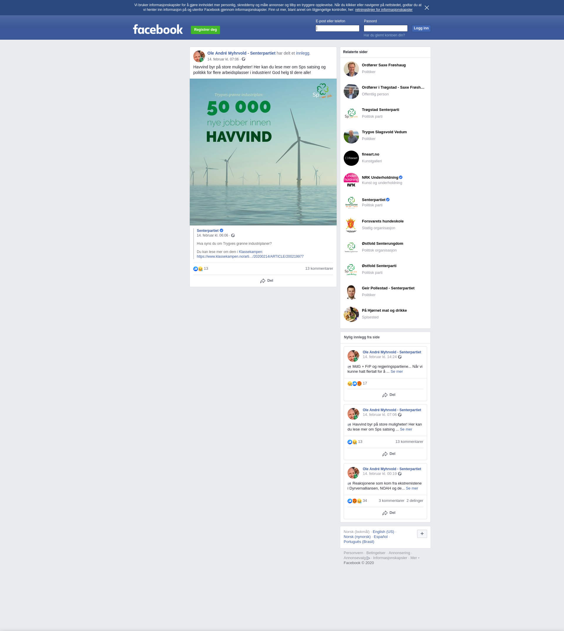Image resolution: width=564 pixels, height=631 pixels.
Task: Click the fineart.no black logo
Action: coord(351,158)
